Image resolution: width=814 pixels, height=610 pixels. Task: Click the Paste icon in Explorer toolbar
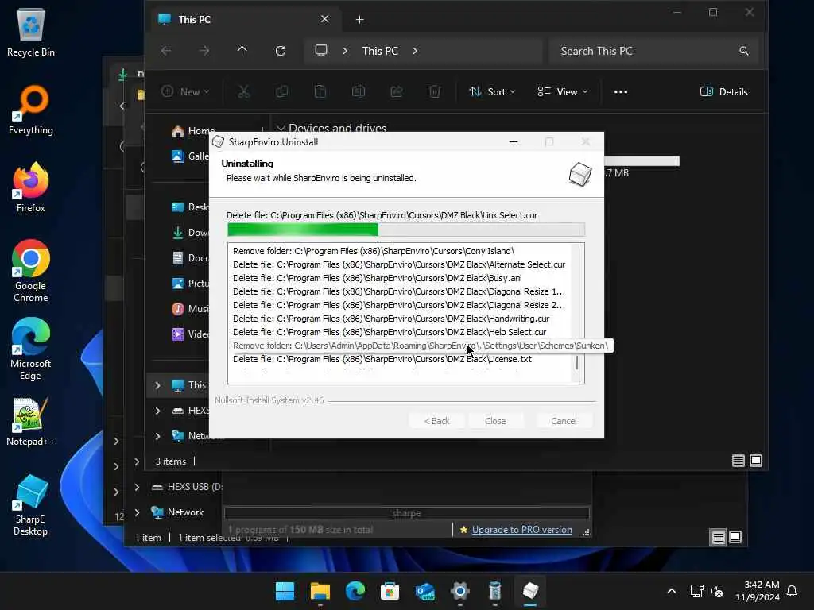coord(320,92)
